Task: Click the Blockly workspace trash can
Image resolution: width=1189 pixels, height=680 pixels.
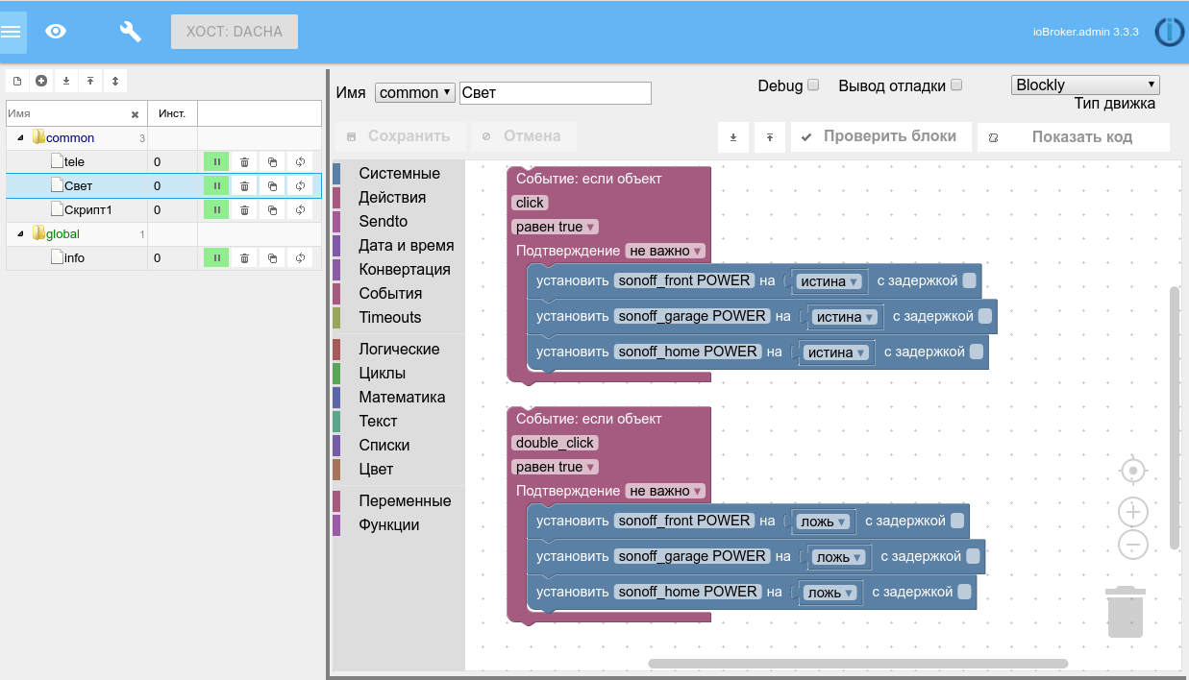Action: (1125, 611)
